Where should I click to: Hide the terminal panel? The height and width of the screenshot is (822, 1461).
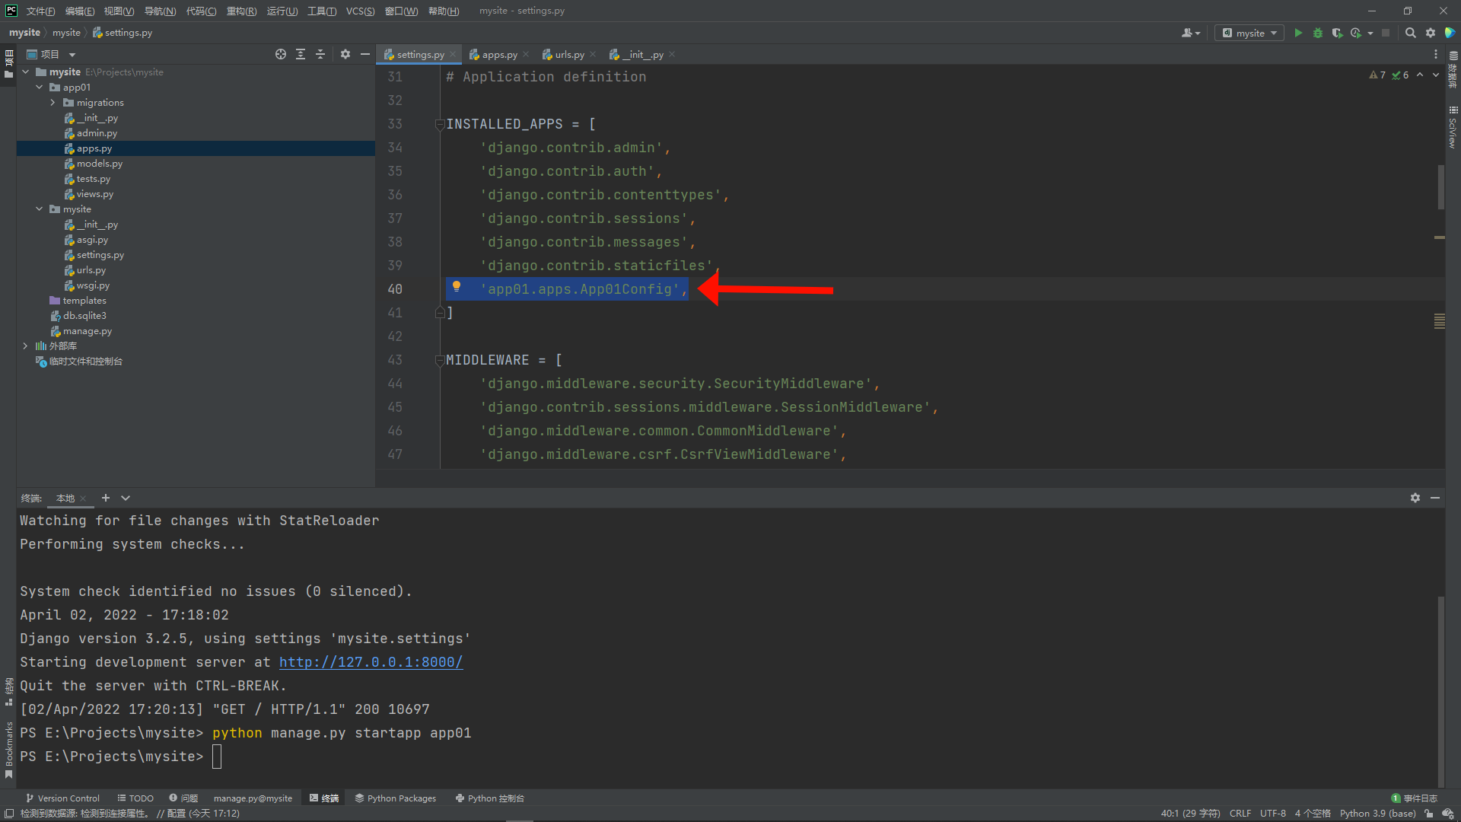(x=1435, y=498)
